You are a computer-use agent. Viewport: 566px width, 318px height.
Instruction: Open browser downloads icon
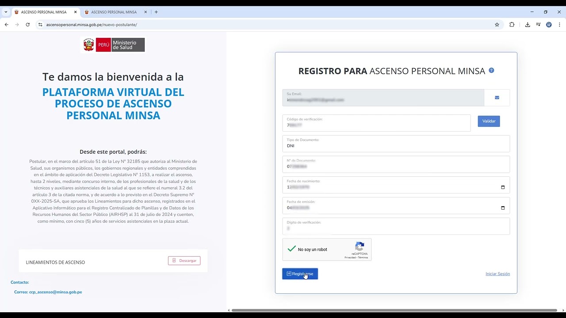[x=528, y=25]
